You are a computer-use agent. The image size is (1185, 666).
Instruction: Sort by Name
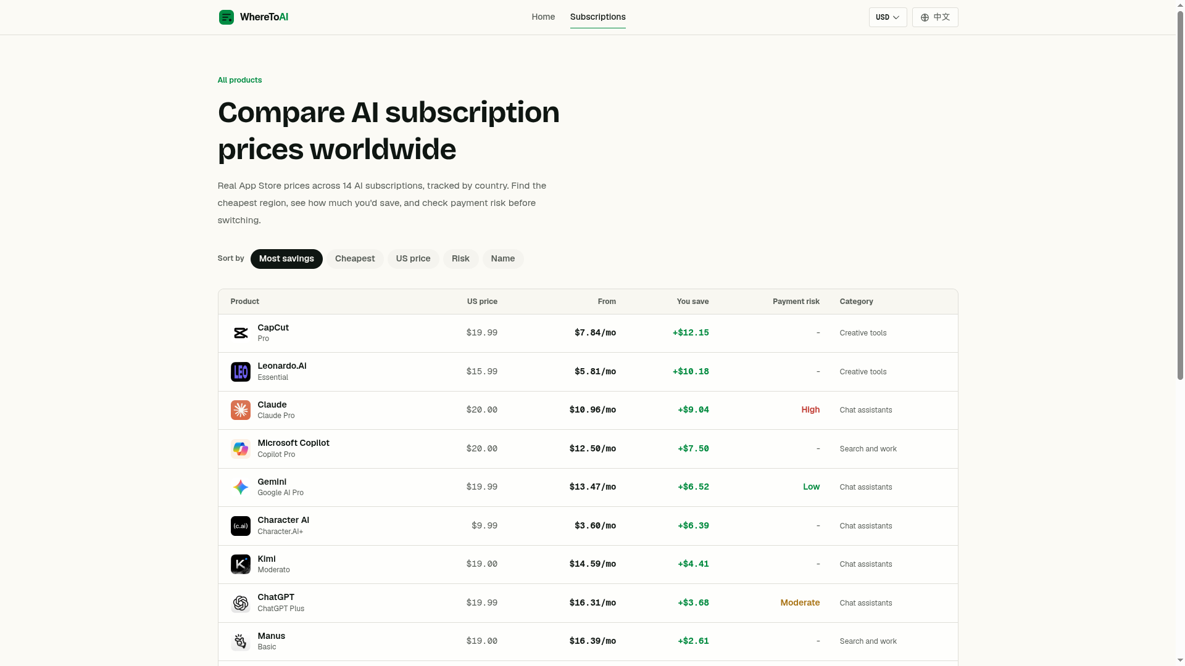click(503, 259)
